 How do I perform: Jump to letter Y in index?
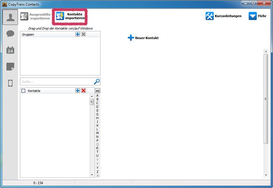97,167
